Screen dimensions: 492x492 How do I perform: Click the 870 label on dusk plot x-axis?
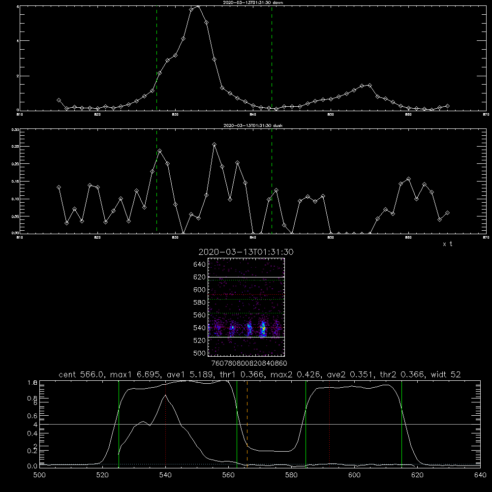[x=486, y=238]
